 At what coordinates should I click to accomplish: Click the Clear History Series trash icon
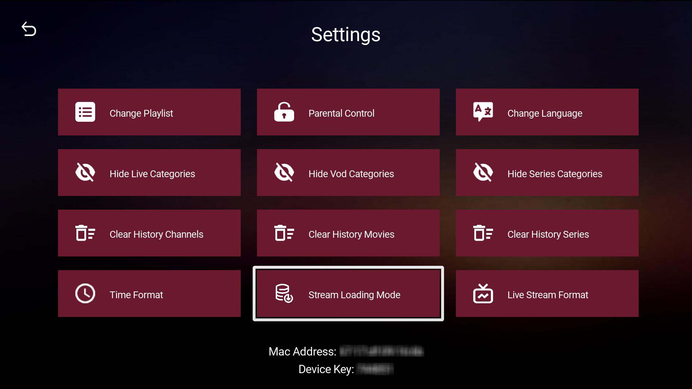(x=483, y=233)
